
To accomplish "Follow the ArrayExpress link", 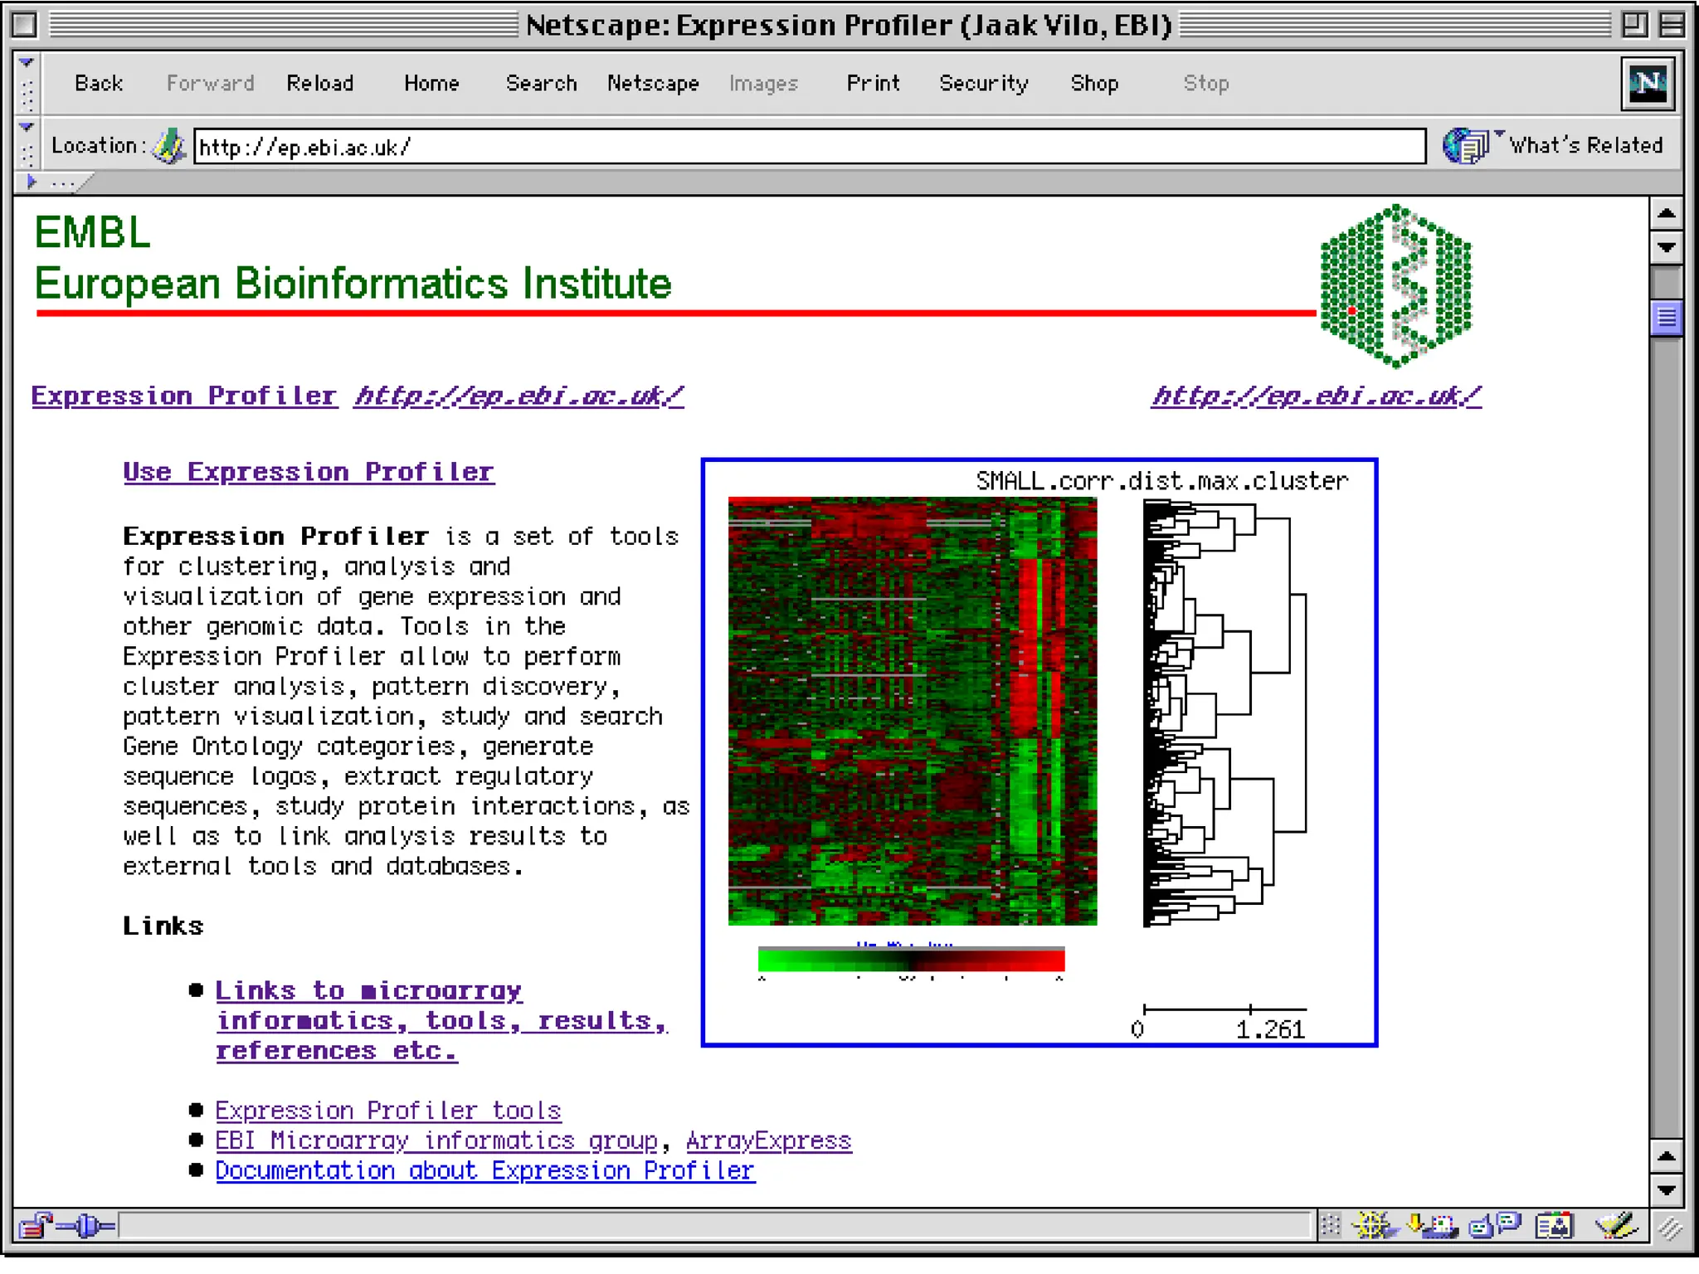I will coord(768,1140).
